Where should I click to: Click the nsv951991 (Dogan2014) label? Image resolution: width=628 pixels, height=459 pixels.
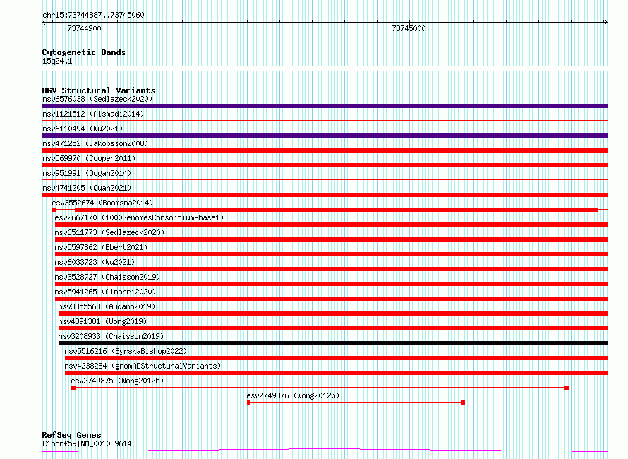tap(87, 173)
